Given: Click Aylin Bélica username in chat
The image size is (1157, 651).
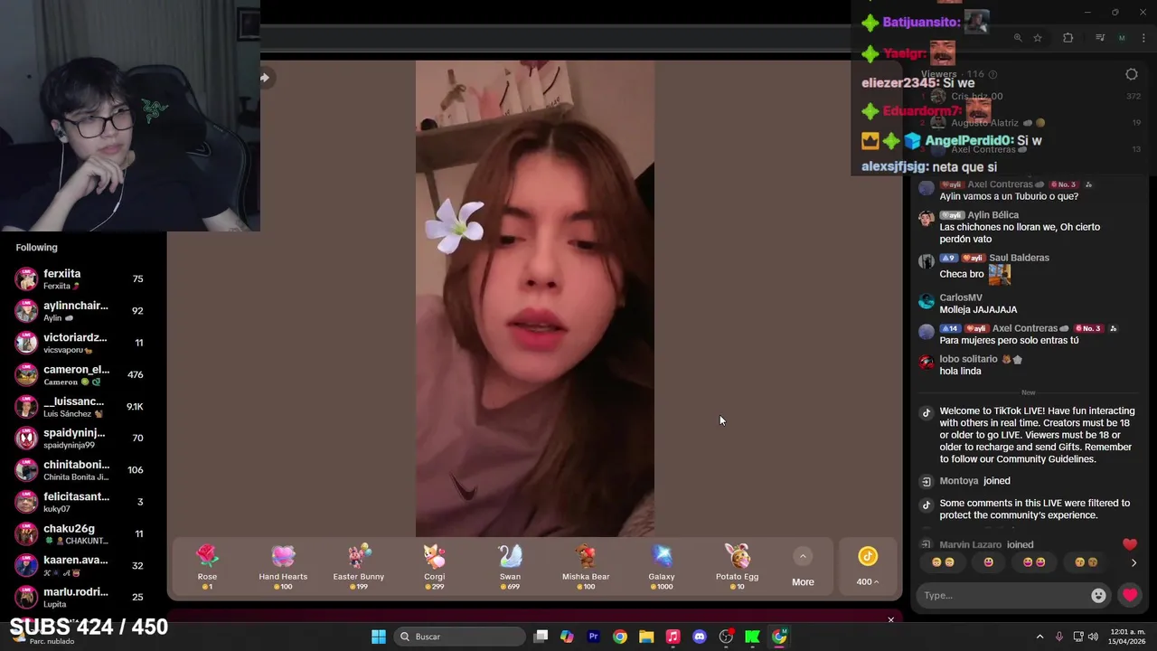Looking at the screenshot, I should click(992, 215).
